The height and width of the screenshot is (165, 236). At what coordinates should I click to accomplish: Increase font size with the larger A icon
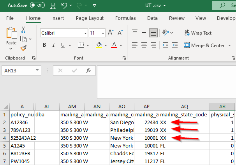[111, 33]
